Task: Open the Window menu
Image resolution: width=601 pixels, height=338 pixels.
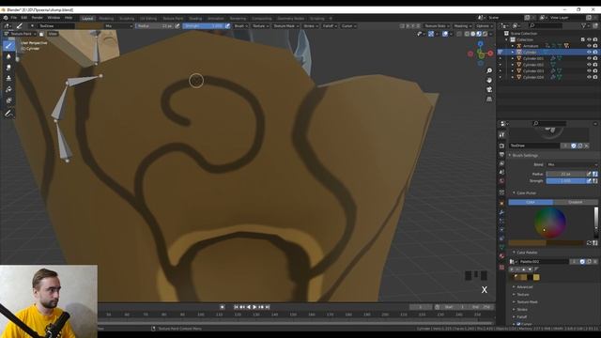Action: coord(54,18)
